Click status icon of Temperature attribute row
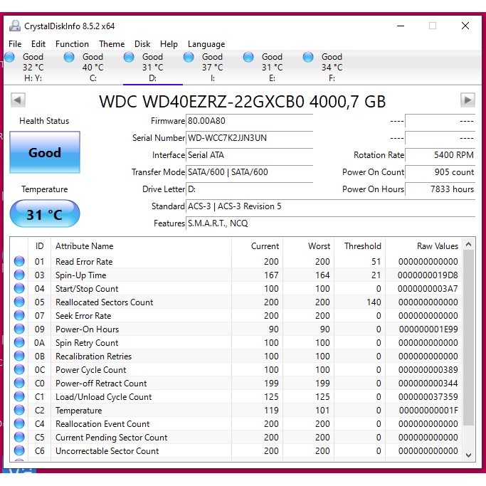Viewport: 486px width, 486px height. [x=19, y=411]
